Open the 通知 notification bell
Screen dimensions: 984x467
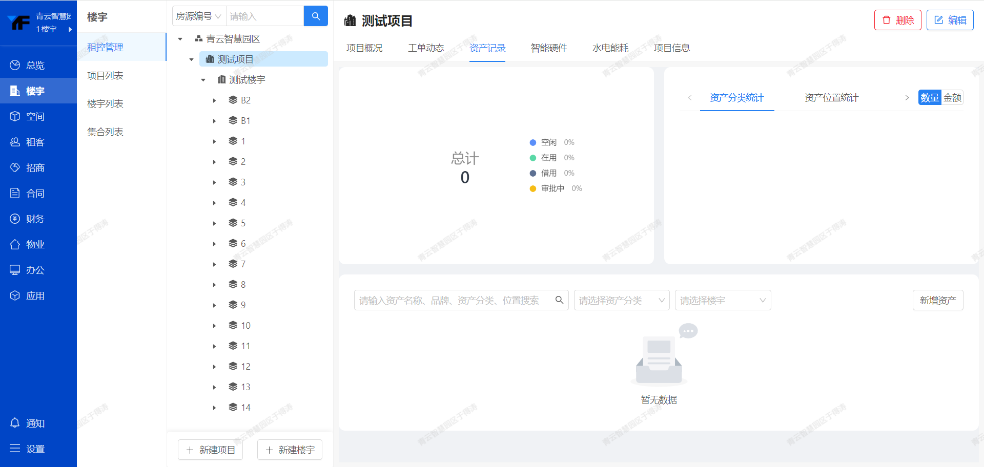15,423
